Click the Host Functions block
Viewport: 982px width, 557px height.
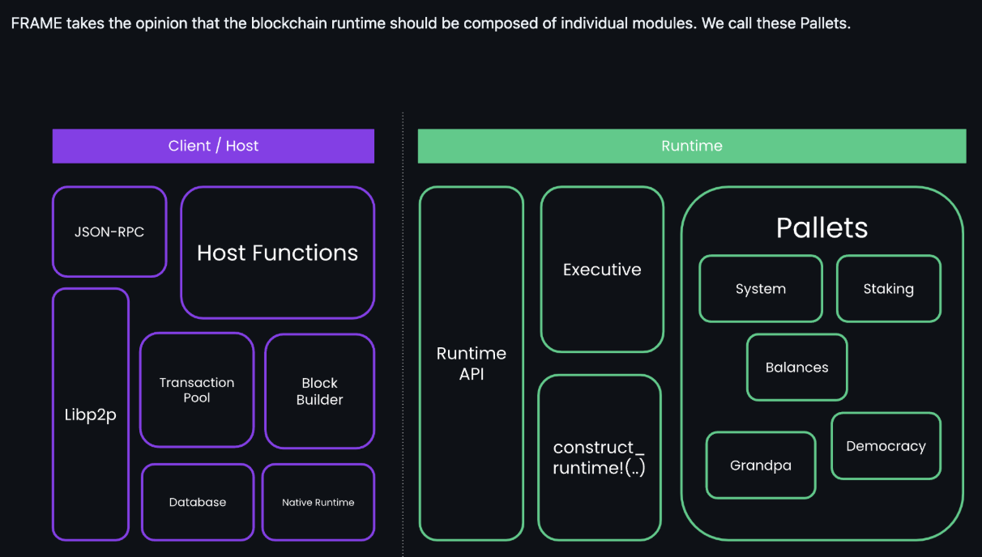coord(278,253)
